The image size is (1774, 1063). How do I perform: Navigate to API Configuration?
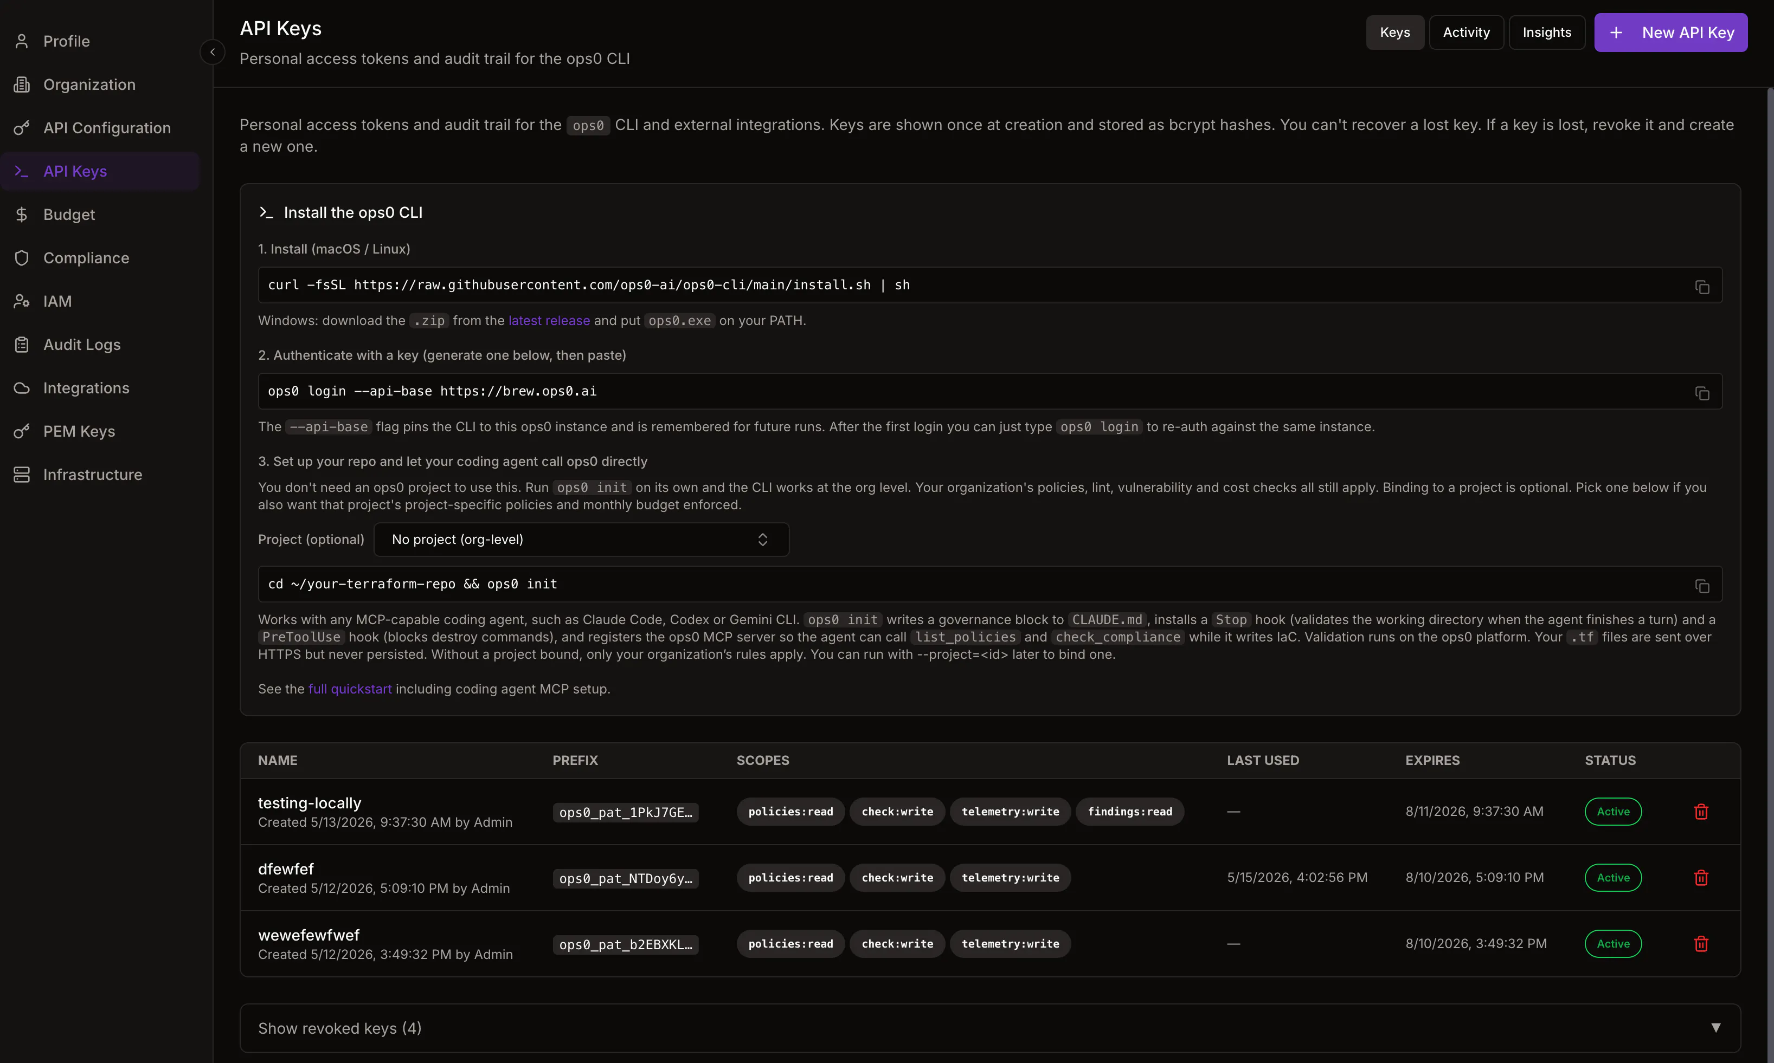100,128
